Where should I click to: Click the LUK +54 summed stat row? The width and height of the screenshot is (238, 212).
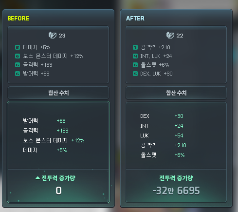162,135
